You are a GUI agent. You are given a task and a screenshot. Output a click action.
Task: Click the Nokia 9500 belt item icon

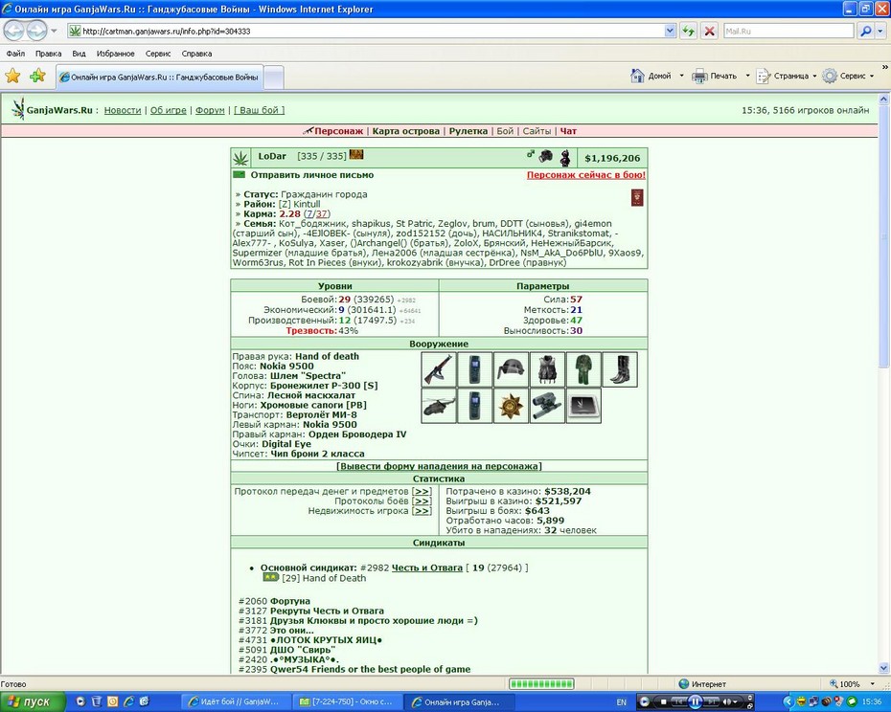point(474,369)
